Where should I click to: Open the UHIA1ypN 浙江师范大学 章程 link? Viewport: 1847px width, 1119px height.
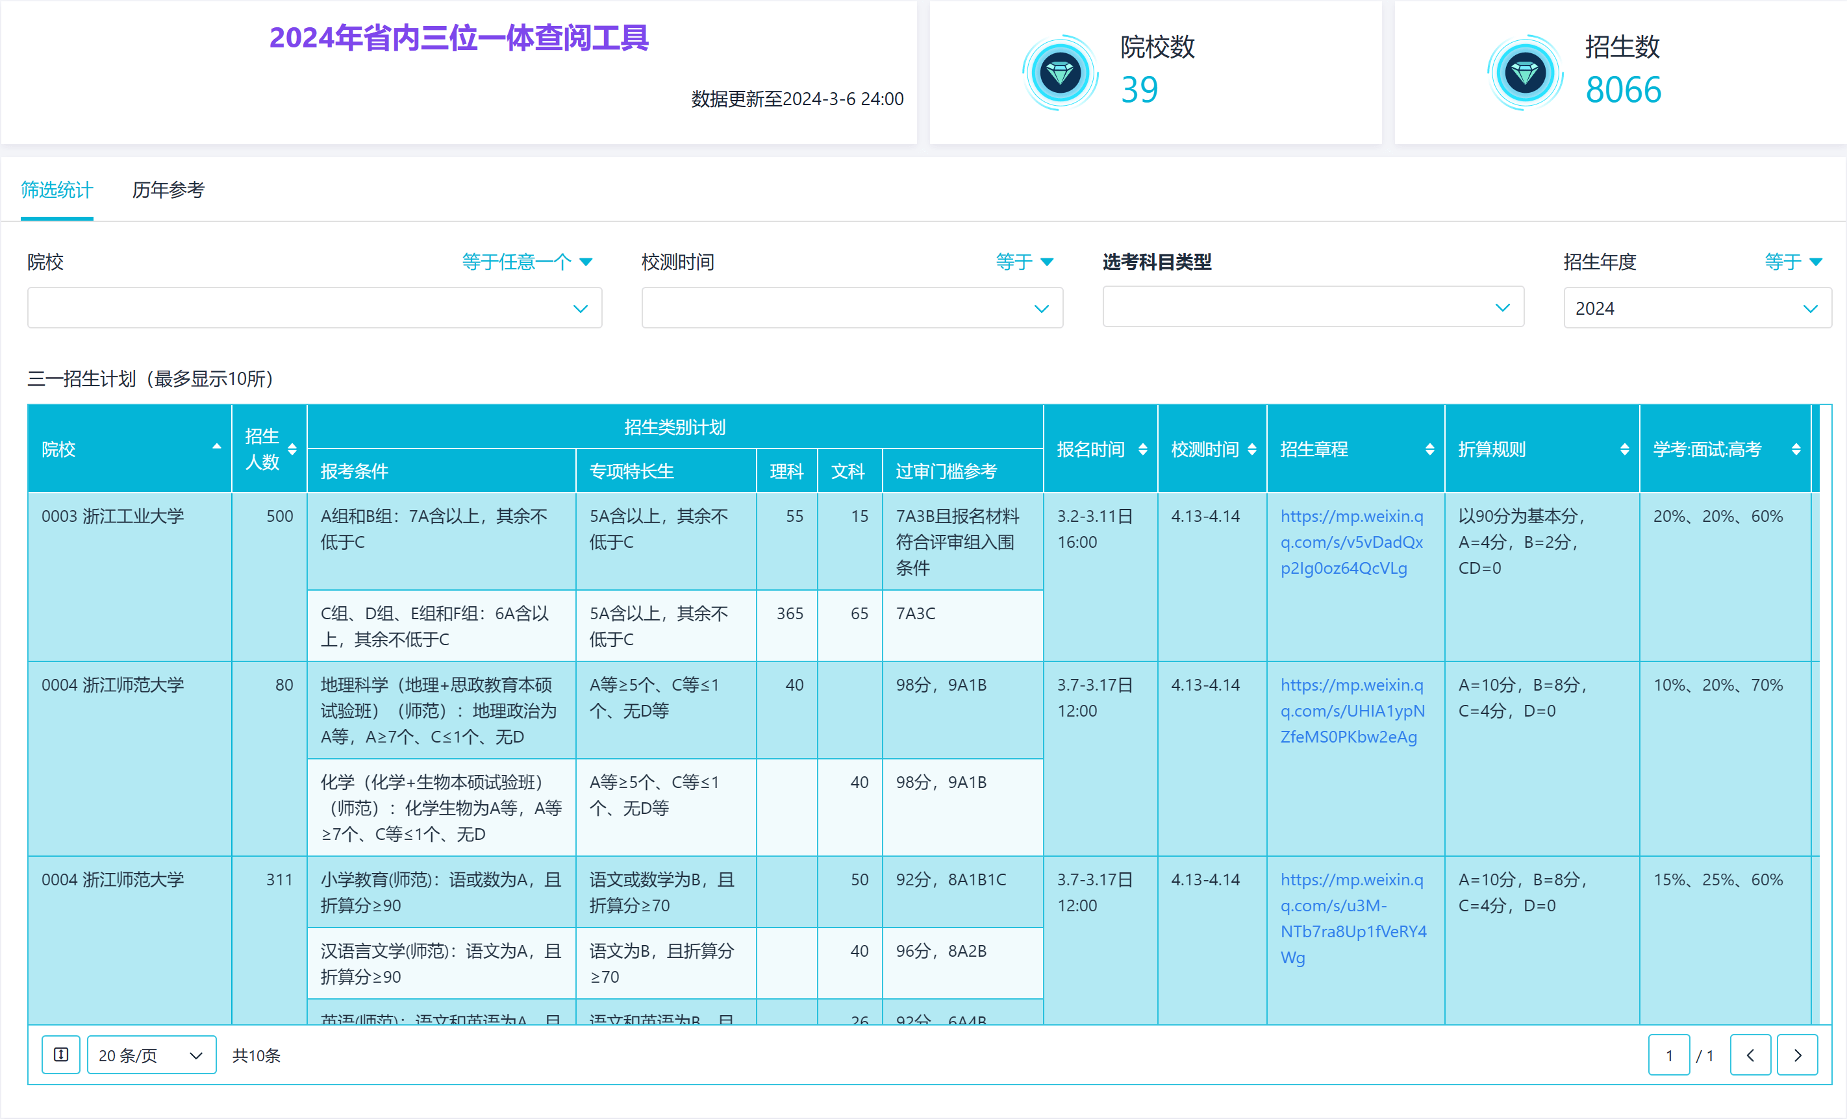coord(1352,710)
